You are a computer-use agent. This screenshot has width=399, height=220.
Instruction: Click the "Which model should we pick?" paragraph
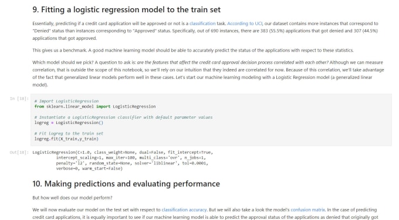(x=208, y=74)
